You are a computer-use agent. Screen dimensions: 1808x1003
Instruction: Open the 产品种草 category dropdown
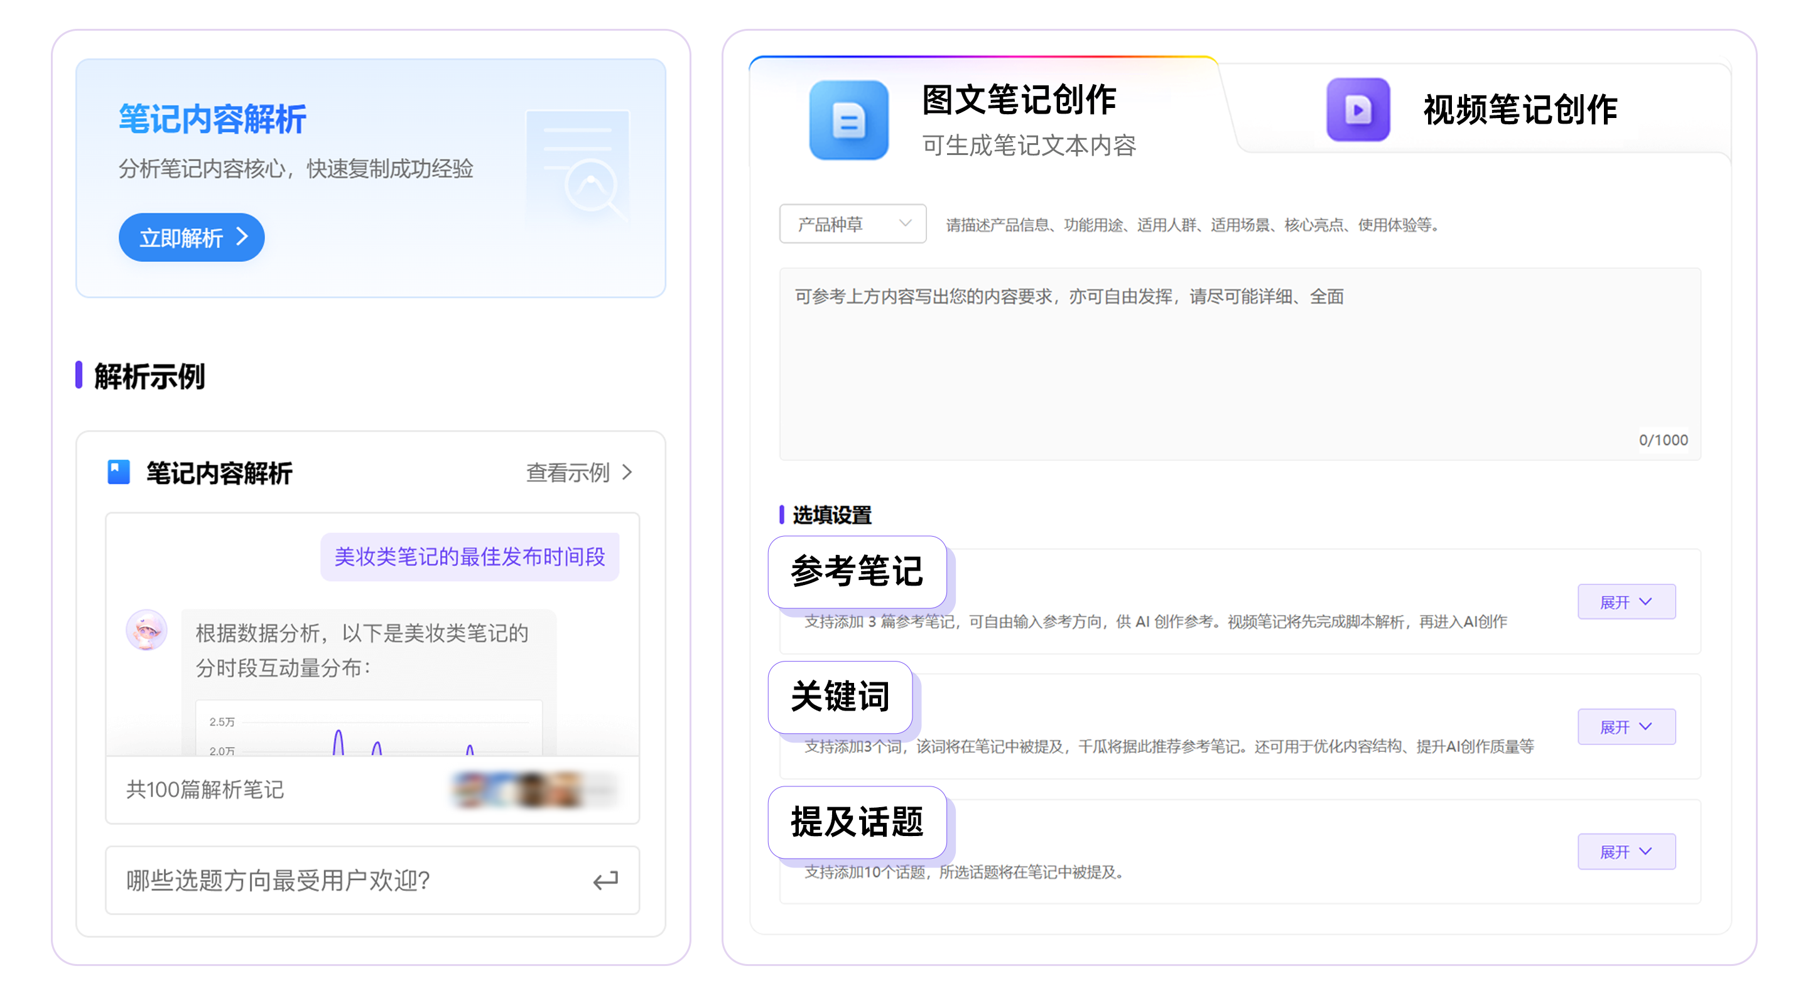pyautogui.click(x=852, y=225)
